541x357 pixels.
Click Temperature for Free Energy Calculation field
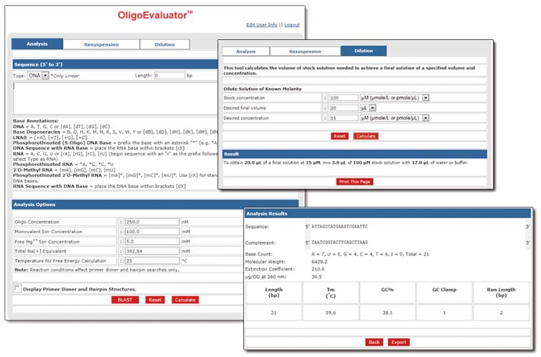pyautogui.click(x=152, y=260)
